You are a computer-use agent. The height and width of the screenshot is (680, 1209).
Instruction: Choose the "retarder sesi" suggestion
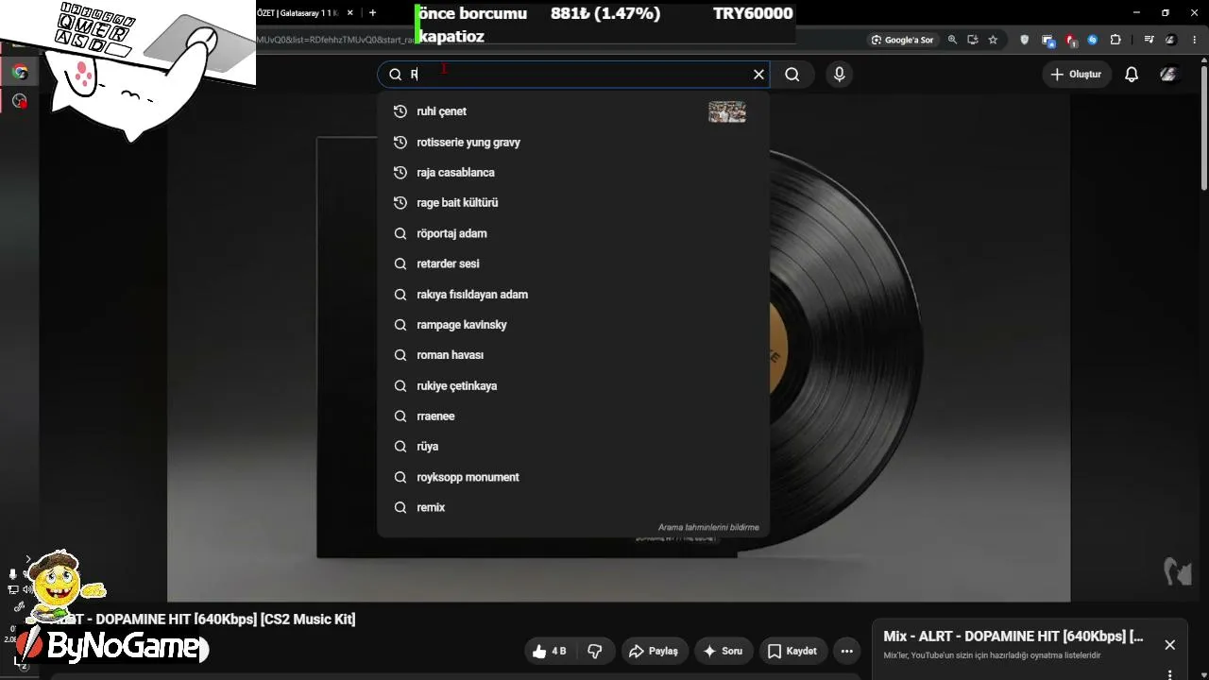click(x=572, y=263)
